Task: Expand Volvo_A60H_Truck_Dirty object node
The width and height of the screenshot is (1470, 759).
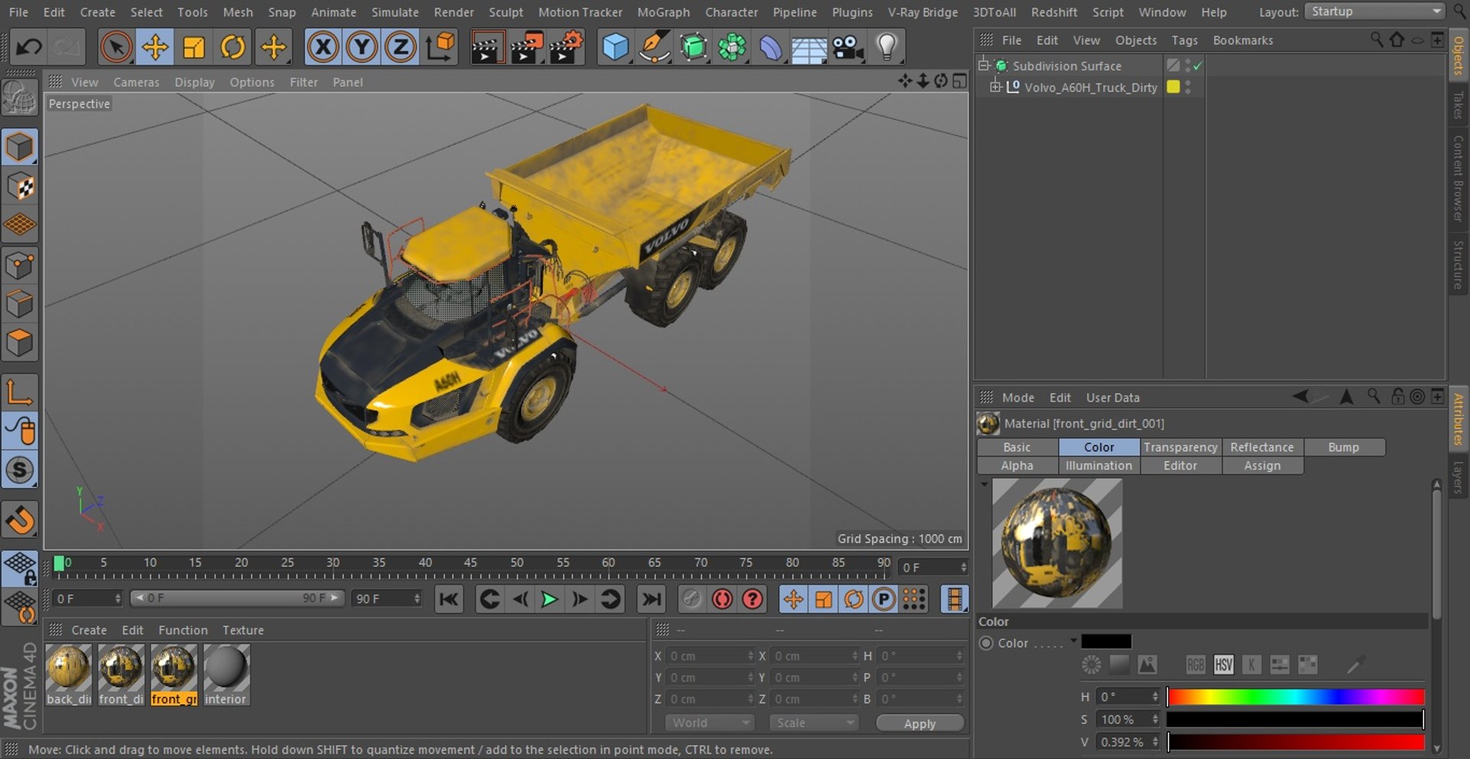Action: click(995, 87)
